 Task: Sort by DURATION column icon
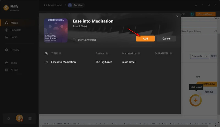tap(171, 54)
